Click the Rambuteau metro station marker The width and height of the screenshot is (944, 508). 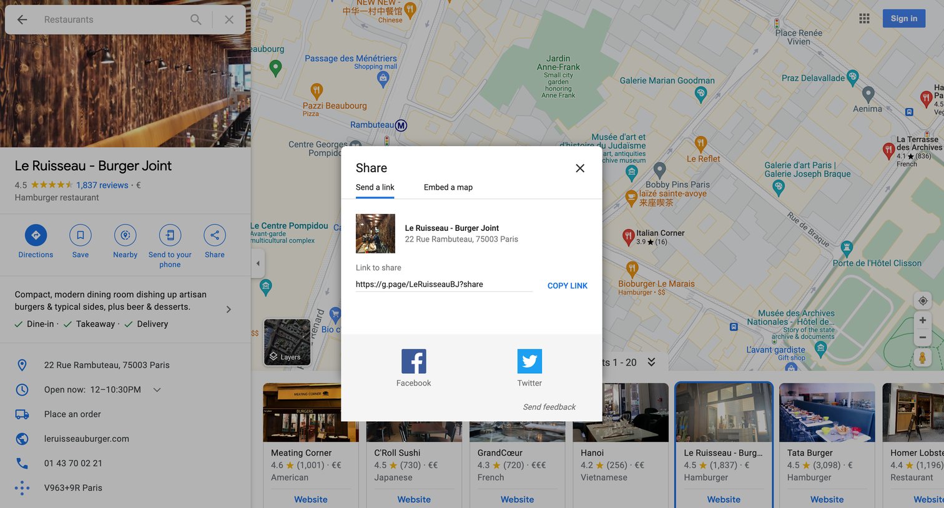coord(401,125)
